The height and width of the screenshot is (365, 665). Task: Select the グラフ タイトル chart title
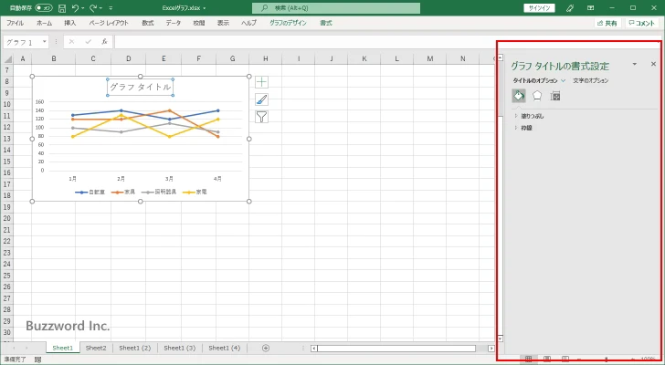point(141,87)
